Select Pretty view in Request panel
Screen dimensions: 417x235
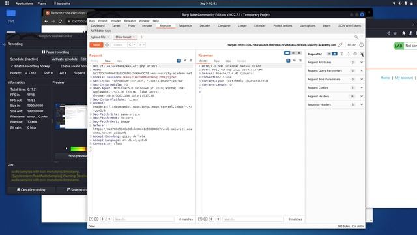(x=94, y=61)
